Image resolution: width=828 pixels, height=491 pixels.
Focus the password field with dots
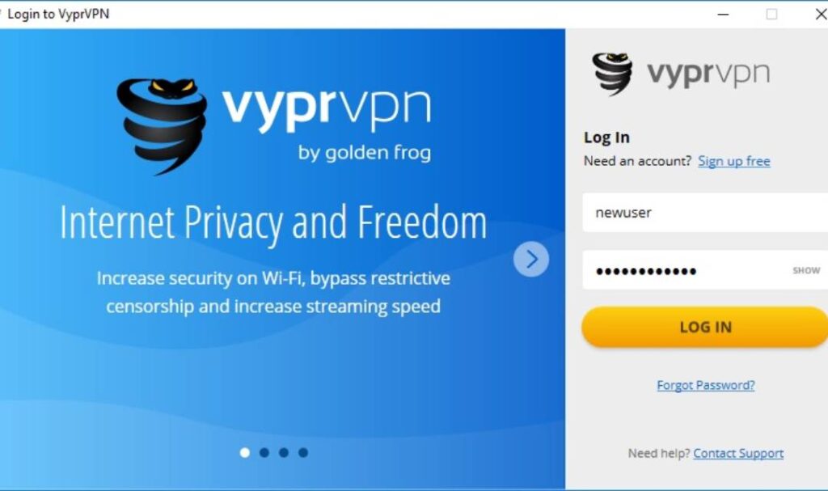pyautogui.click(x=705, y=270)
